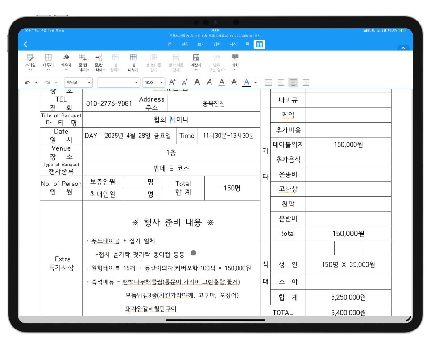Open the font color dropdown arrow

coord(255,82)
